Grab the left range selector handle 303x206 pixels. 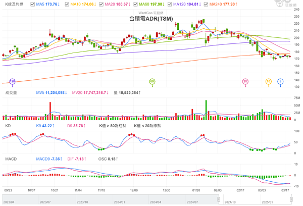(219, 199)
